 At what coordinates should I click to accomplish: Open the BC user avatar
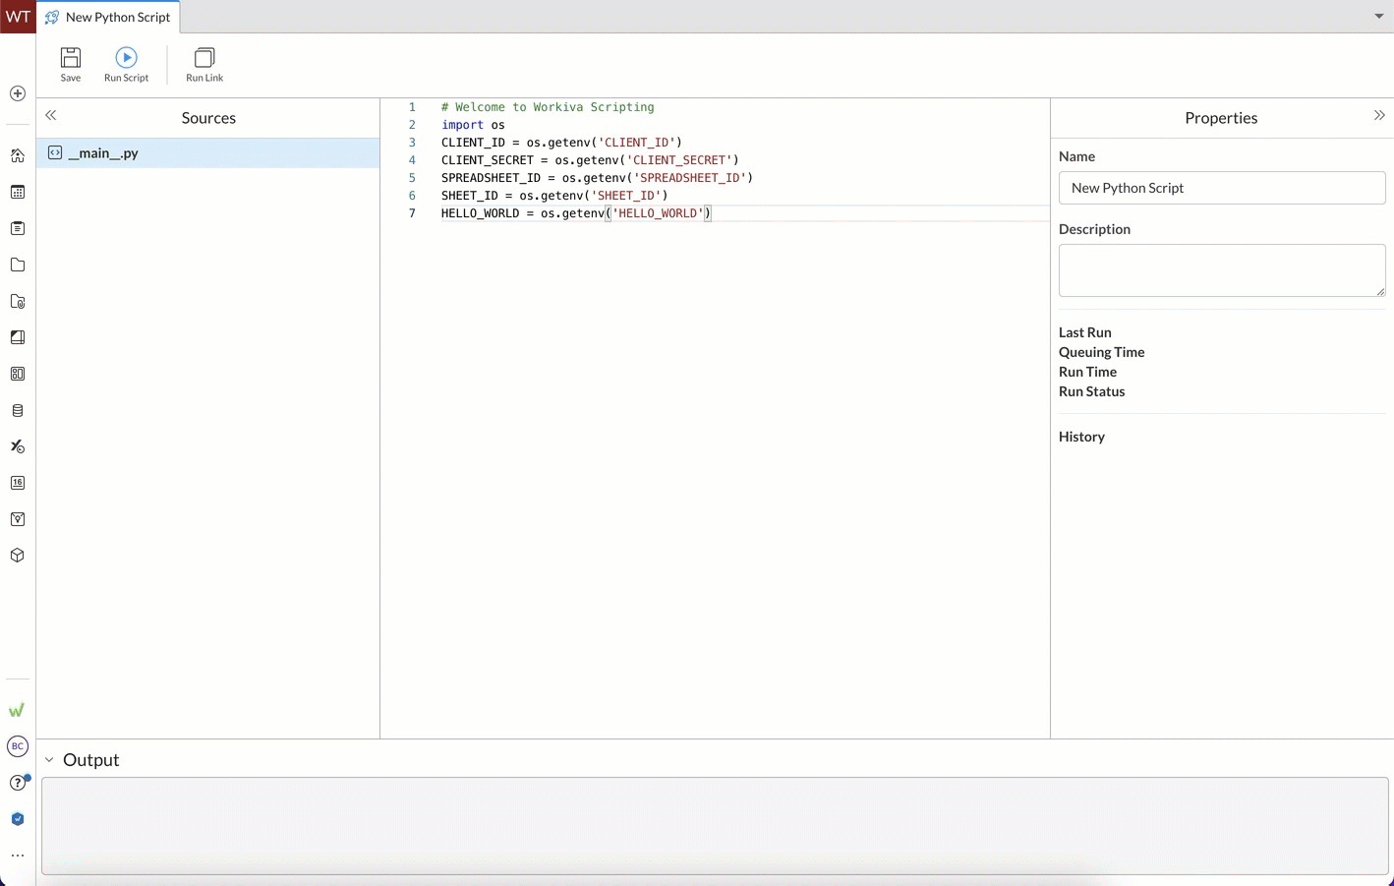pyautogui.click(x=18, y=746)
